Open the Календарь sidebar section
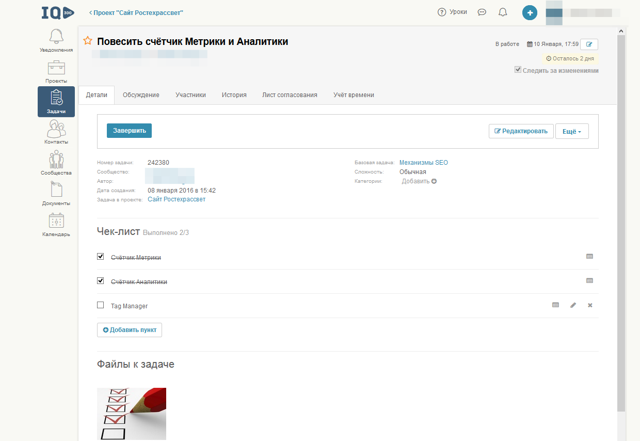 [56, 225]
